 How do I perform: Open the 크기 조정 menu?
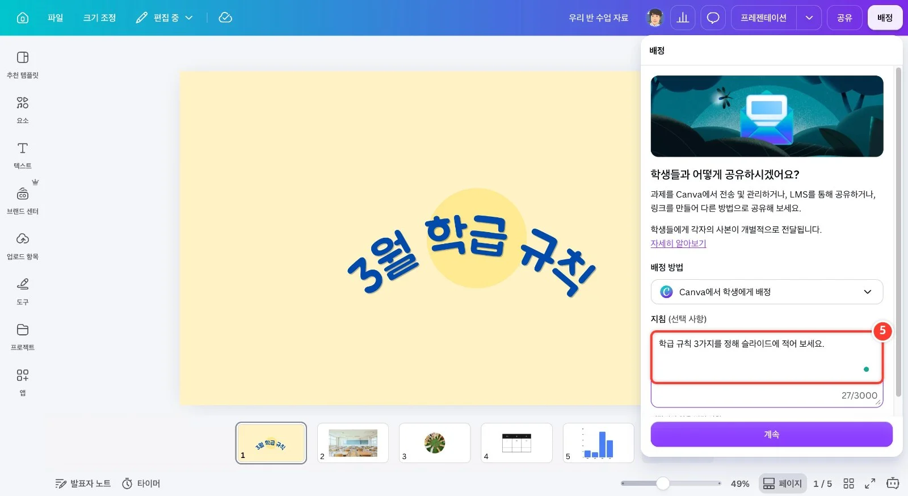[99, 18]
